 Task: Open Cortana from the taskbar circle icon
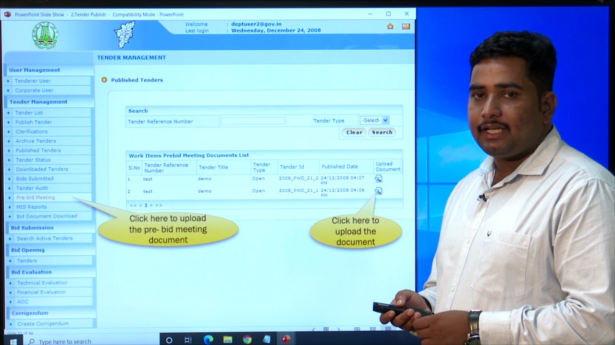169,340
